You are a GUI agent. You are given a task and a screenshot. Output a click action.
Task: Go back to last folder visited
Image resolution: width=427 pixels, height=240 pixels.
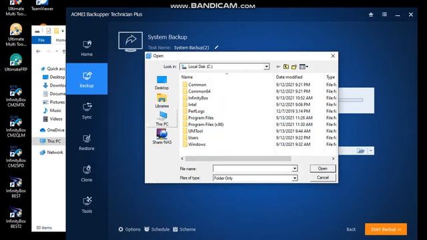click(x=278, y=67)
